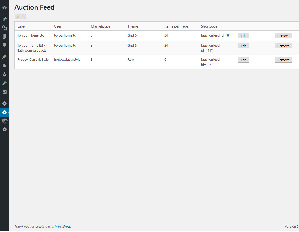Click the Label column header
Screen dimensions: 299x232
pos(21,26)
